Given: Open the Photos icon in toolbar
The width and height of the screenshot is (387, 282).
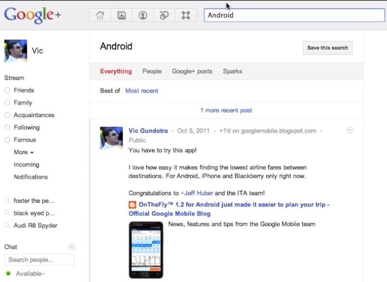Looking at the screenshot, I should [x=121, y=15].
